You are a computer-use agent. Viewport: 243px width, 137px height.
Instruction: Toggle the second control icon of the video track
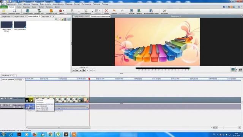click(5, 98)
